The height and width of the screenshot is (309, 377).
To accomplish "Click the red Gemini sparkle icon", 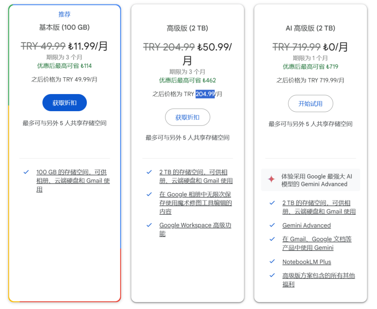I will point(272,179).
